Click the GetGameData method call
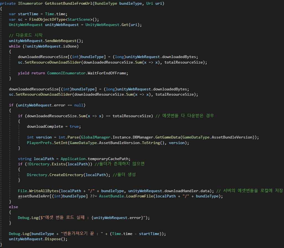This screenshot has width=284, height=248. tap(168, 137)
